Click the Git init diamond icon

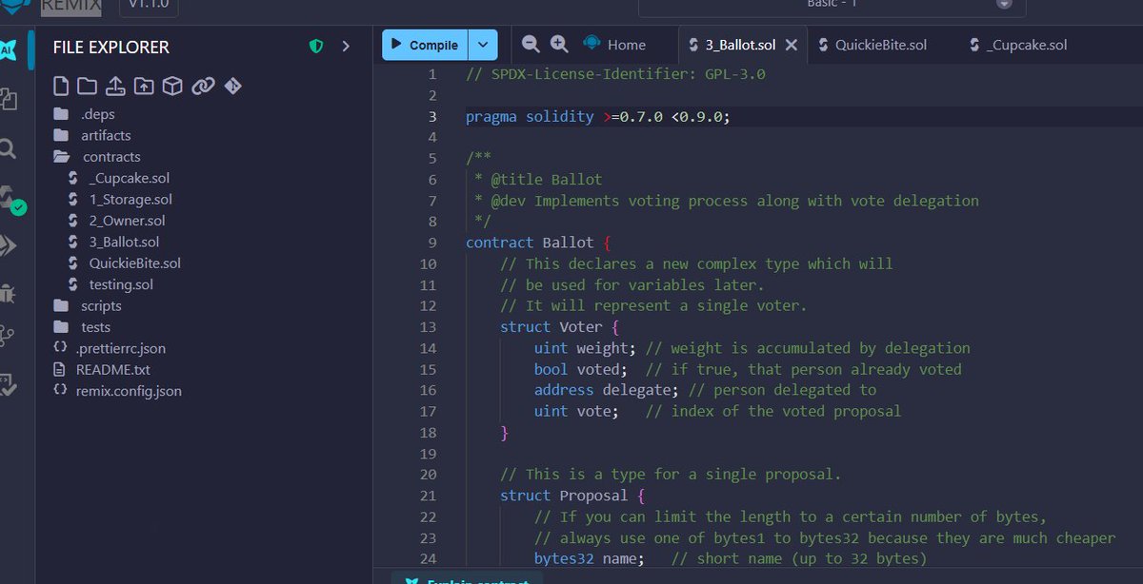232,87
